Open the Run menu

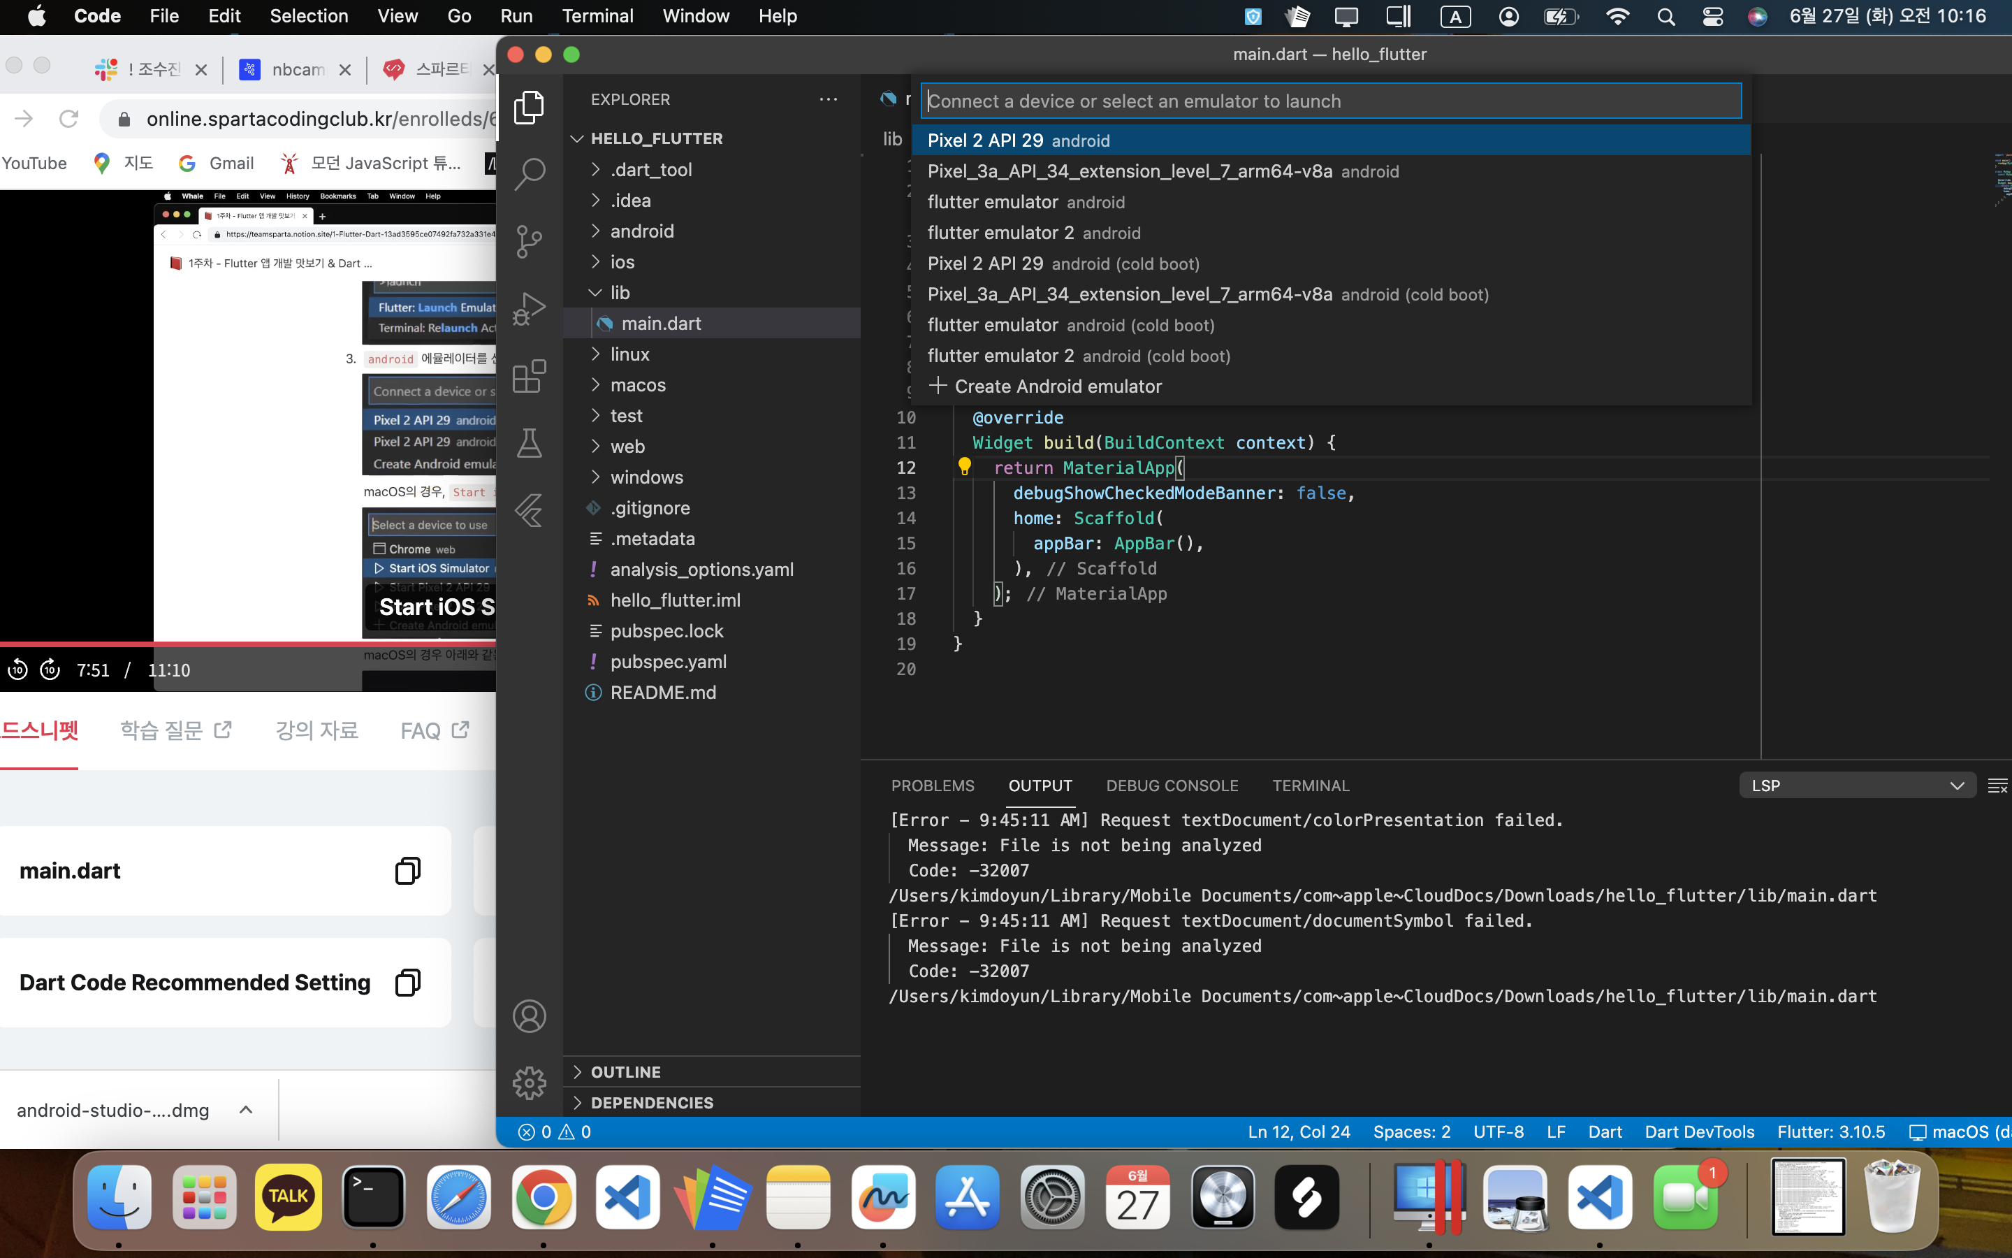[x=516, y=17]
